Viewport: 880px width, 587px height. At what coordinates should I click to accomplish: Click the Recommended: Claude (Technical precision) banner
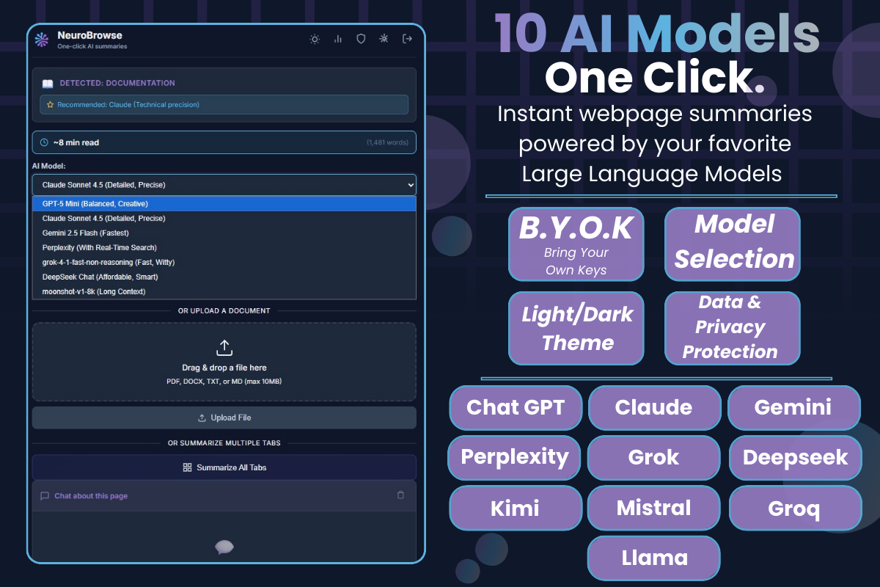pyautogui.click(x=224, y=104)
